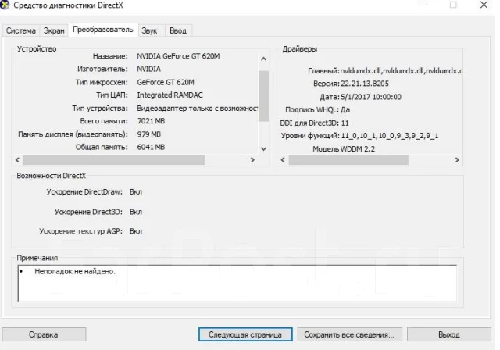Select Подпись WHQL value Да
Image resolution: width=500 pixels, height=350 pixels.
[x=345, y=110]
